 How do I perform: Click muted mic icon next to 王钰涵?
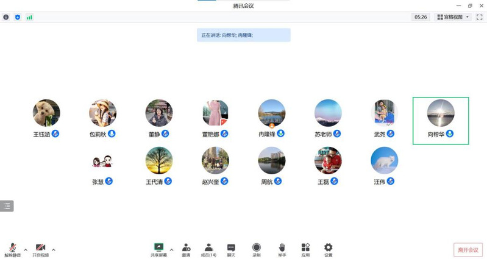[x=55, y=134]
